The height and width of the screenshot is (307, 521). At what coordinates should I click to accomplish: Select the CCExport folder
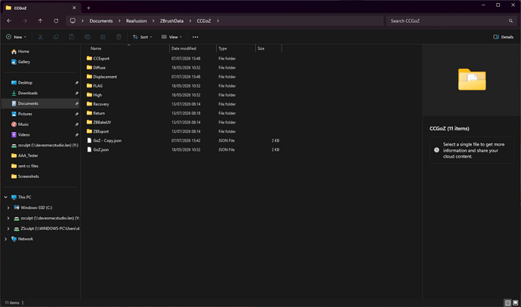[x=101, y=58]
